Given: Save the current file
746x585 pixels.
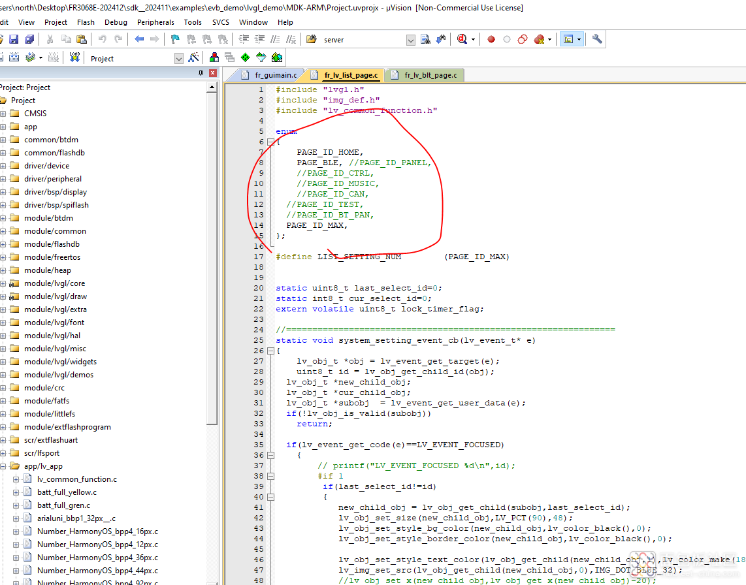Looking at the screenshot, I should pyautogui.click(x=14, y=39).
